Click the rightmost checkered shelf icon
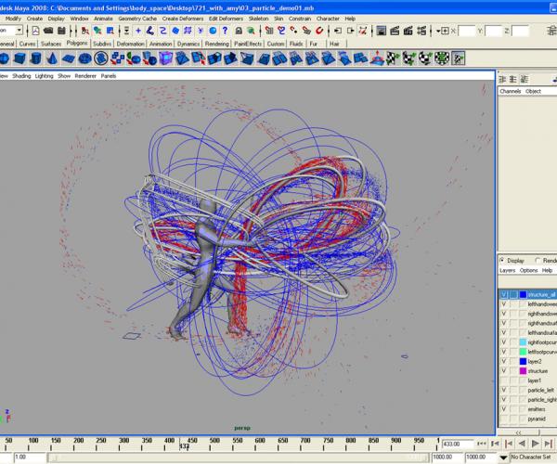 459,58
